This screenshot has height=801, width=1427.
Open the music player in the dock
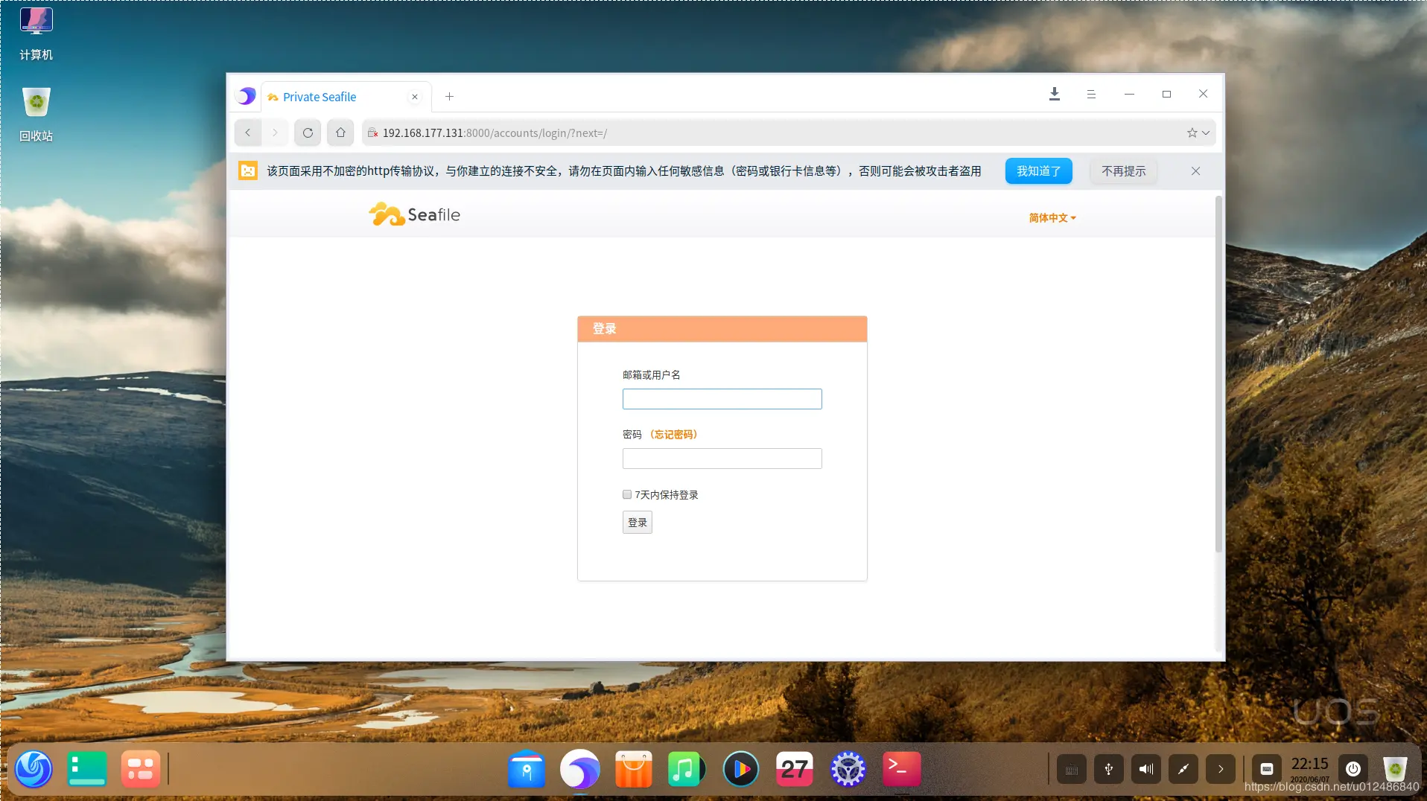coord(685,769)
